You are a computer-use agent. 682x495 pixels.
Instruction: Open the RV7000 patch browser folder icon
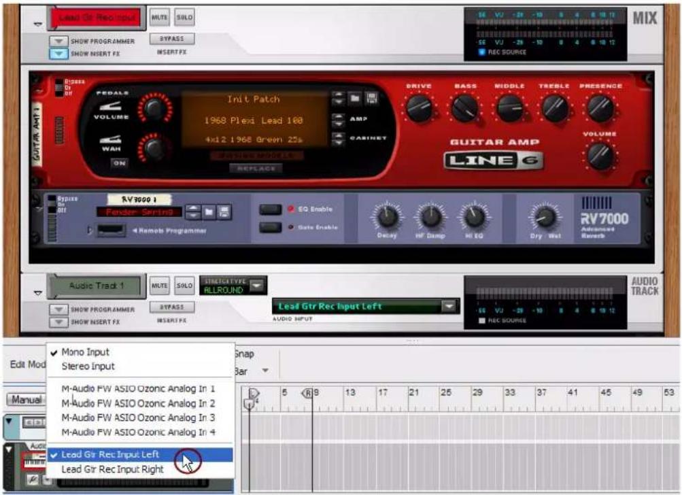pyautogui.click(x=209, y=212)
